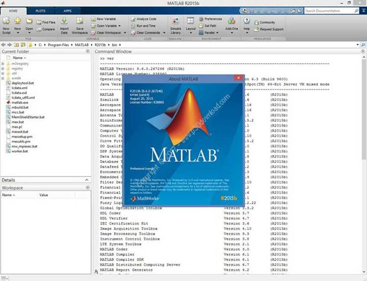Click the Search Documentation field
Viewport: 367px width, 281px height.
tap(329, 11)
